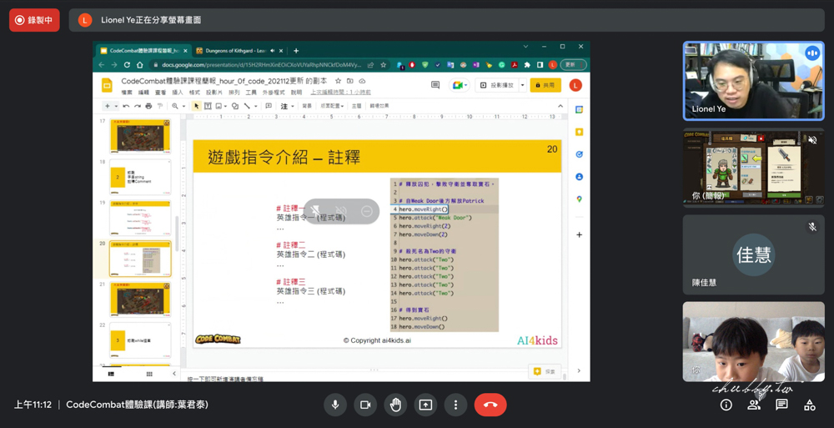Select the 陳佳慧 participant tile
Image resolution: width=834 pixels, height=428 pixels.
coord(753,254)
